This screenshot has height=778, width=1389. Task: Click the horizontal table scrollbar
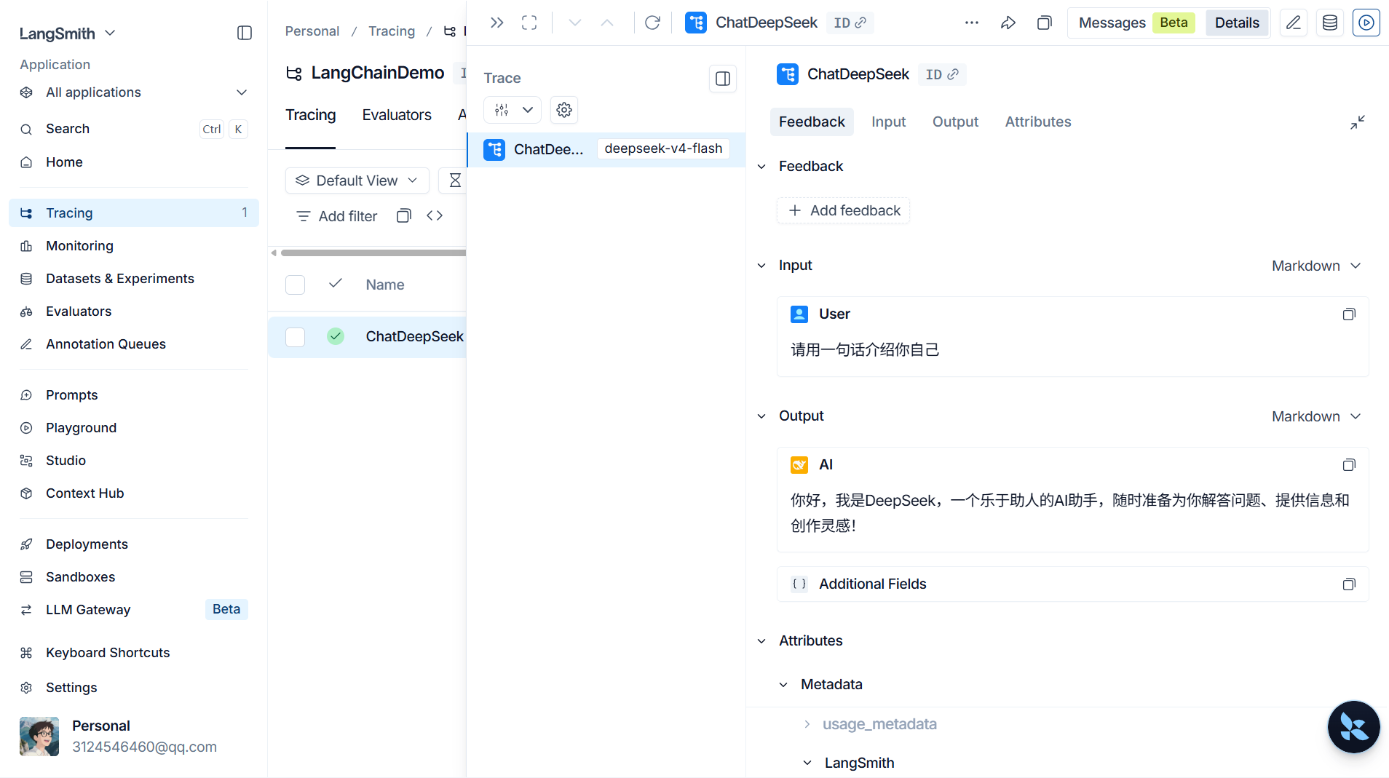coord(373,253)
